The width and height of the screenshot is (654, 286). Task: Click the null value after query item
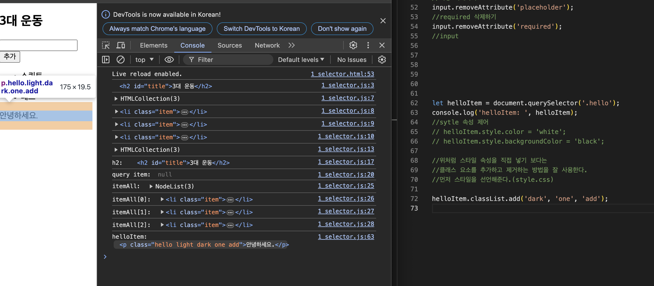coord(165,174)
